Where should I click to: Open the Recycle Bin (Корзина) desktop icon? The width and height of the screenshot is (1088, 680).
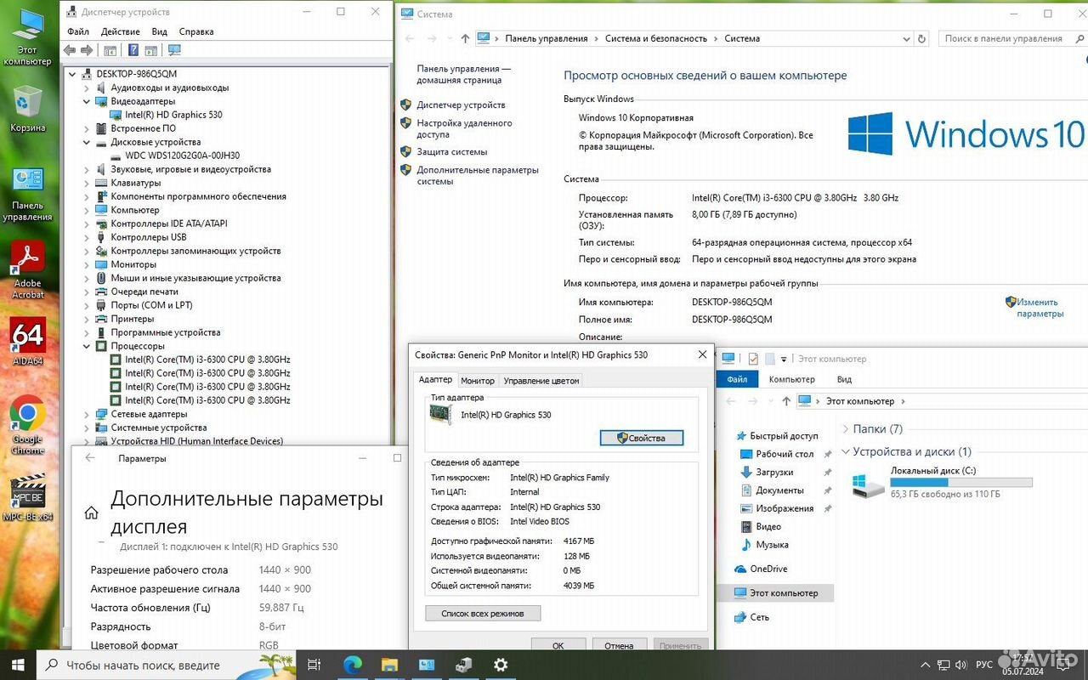[27, 109]
